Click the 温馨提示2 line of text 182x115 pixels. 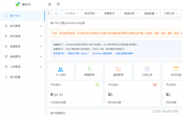click(x=90, y=49)
